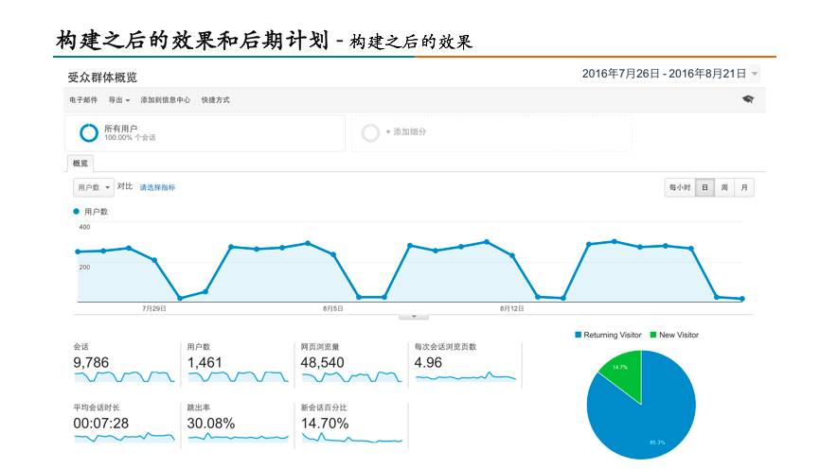Click the green 14.7% pie slice

pos(625,373)
